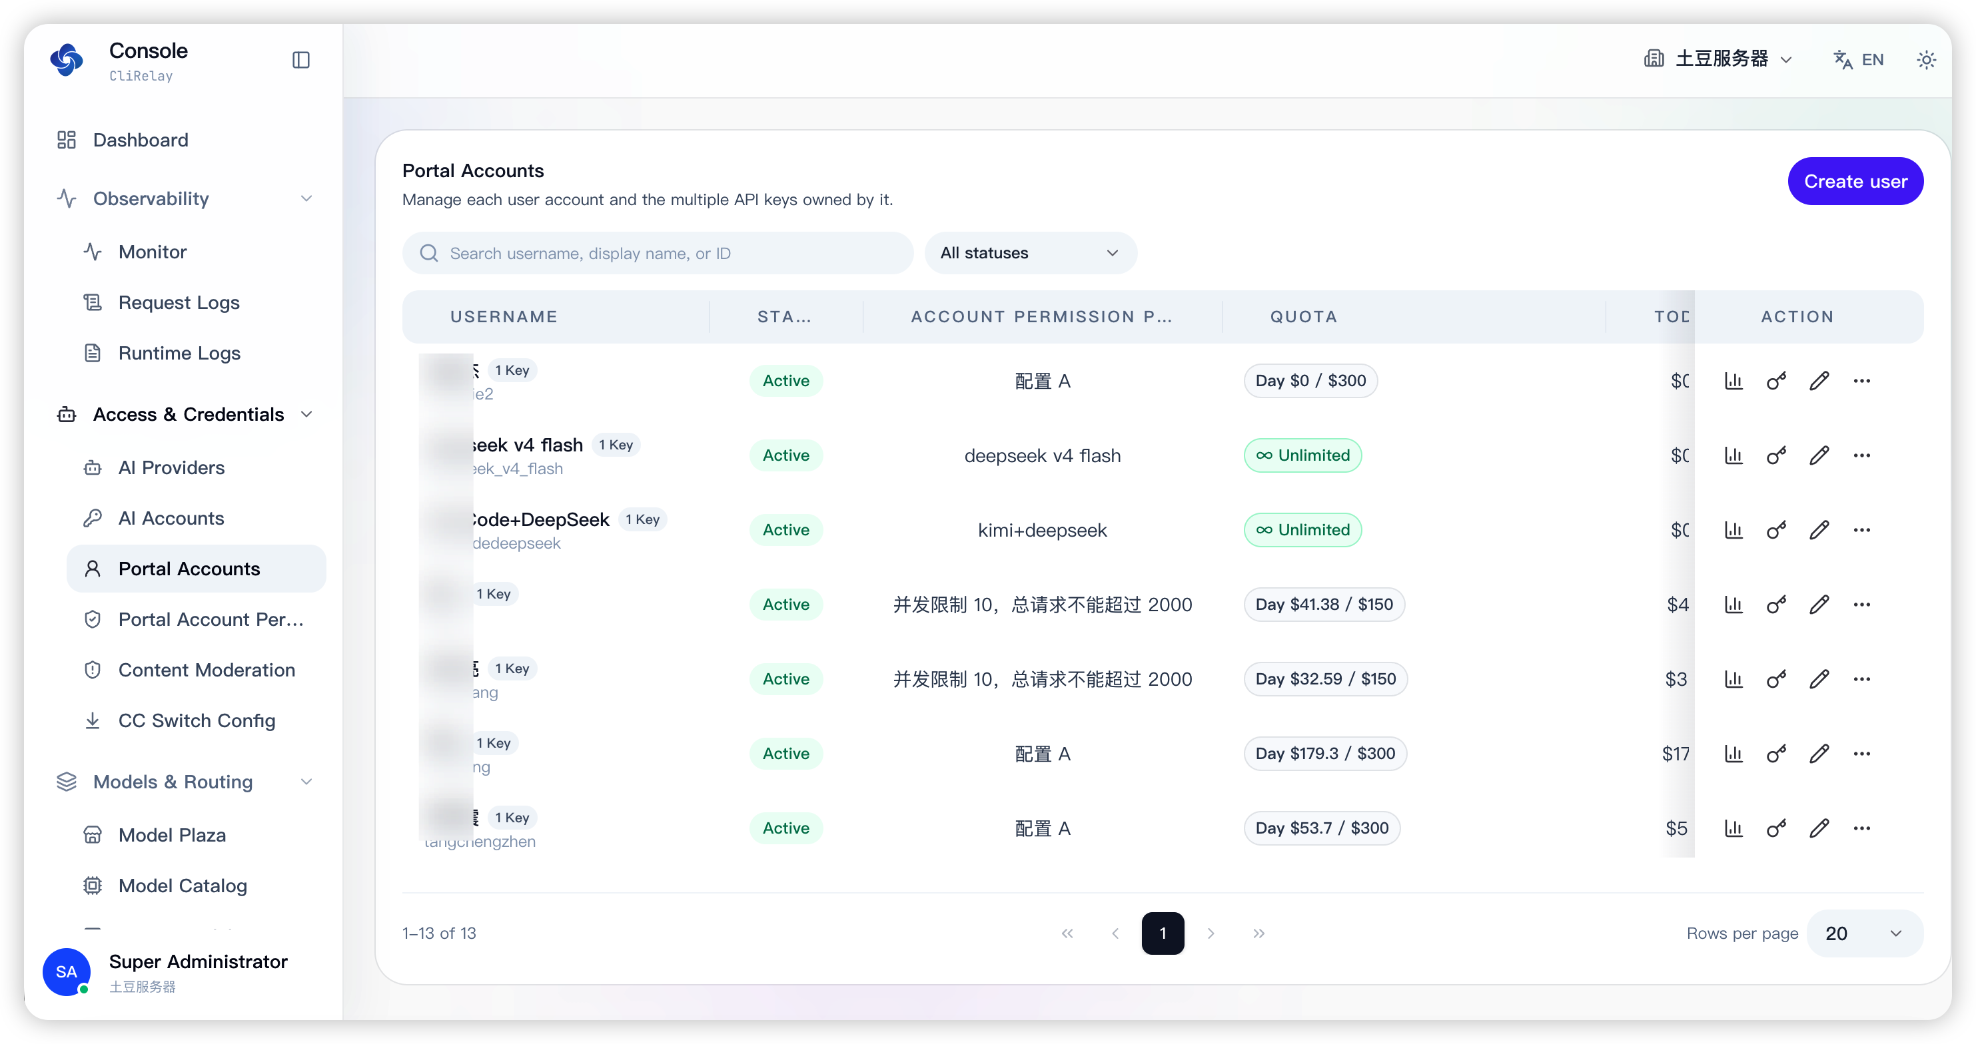Select Portal Accounts in the sidebar
The height and width of the screenshot is (1044, 1976).
(197, 569)
